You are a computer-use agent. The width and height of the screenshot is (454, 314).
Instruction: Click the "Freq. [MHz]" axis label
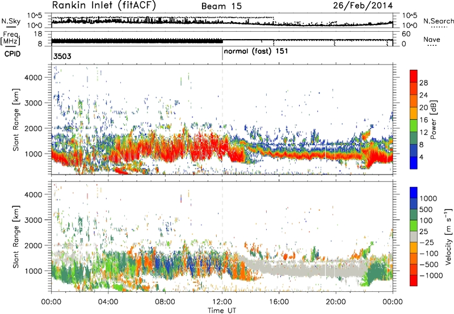pos(11,39)
